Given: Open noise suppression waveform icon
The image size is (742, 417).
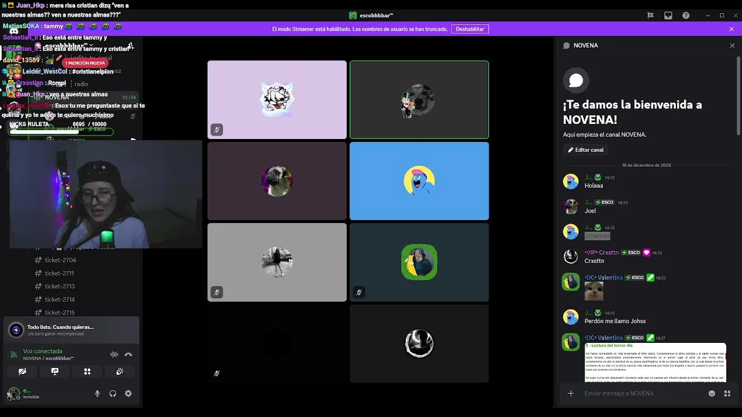Looking at the screenshot, I should (x=114, y=354).
